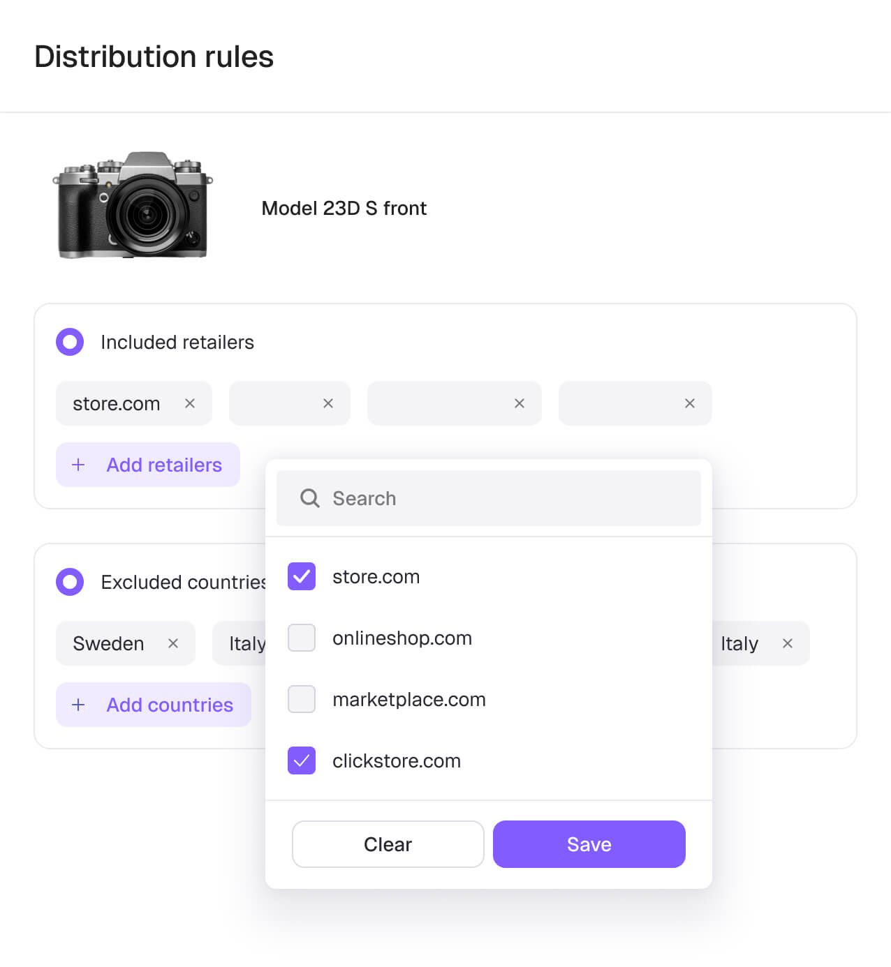This screenshot has width=891, height=967.
Task: Uncheck the clickstore.com checkbox
Action: click(302, 760)
